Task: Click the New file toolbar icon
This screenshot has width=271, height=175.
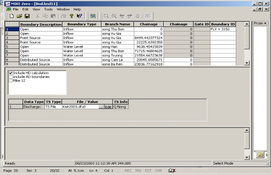Action: point(12,16)
